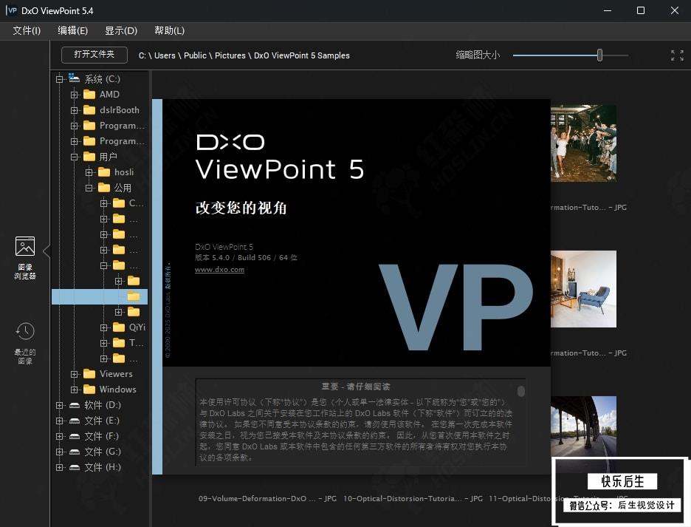
Task: Select the Viewers folder icon
Action: click(x=89, y=374)
